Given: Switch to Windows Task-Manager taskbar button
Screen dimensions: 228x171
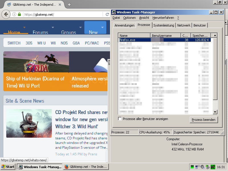Looking at the screenshot, I should pyautogui.click(x=40, y=167).
